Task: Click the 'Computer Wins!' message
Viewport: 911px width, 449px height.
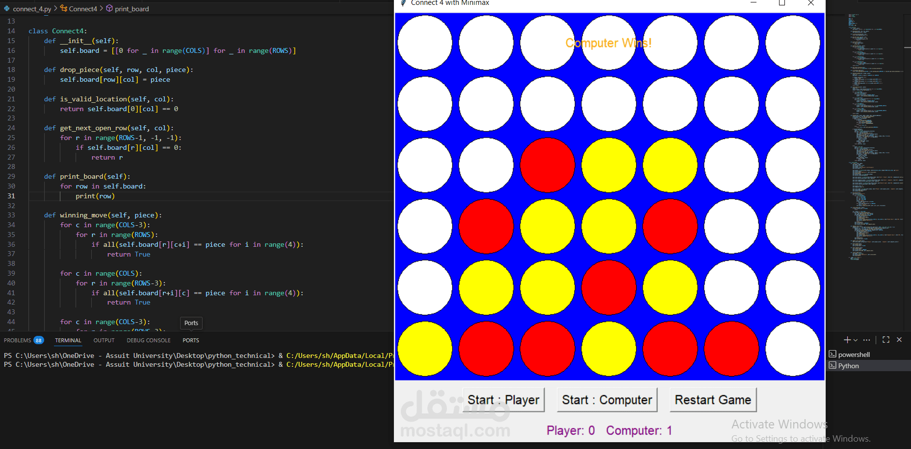Action: pyautogui.click(x=608, y=43)
